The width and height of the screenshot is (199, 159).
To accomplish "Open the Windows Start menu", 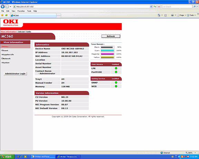I will tap(7, 157).
